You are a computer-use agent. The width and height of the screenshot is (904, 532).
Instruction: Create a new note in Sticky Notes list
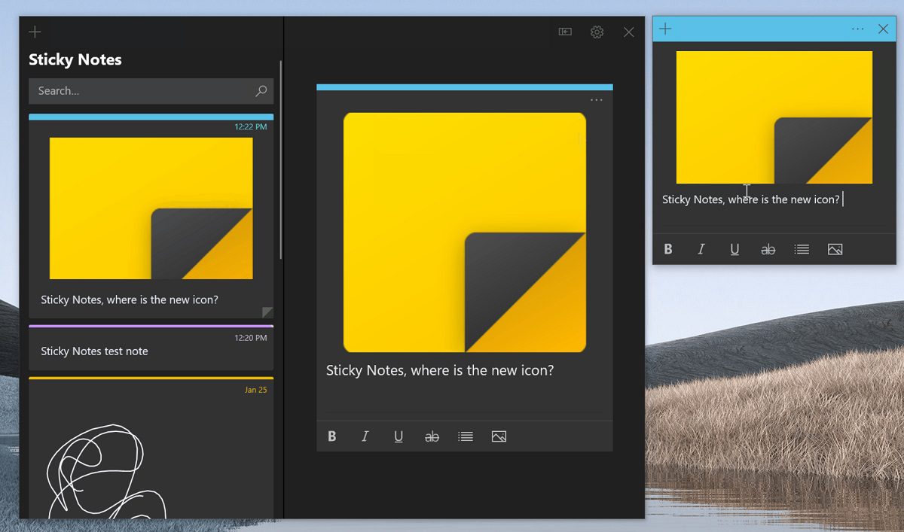(x=35, y=32)
